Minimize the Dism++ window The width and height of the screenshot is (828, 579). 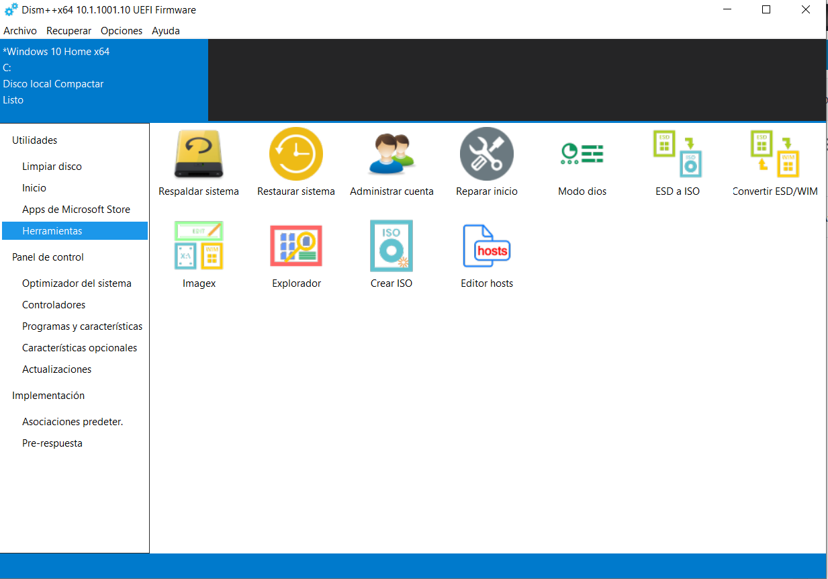coord(727,10)
